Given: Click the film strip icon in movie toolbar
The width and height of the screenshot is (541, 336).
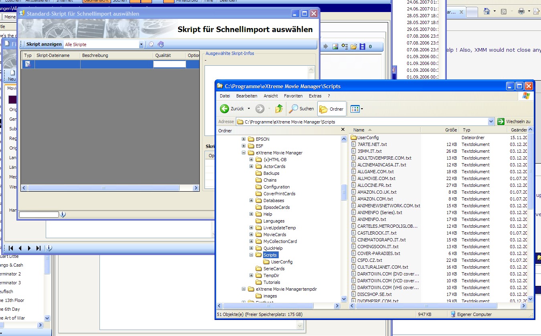Looking at the screenshot, I should coord(363,47).
